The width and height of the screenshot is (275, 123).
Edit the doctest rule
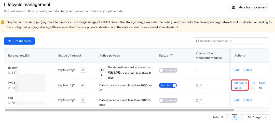pos(237,70)
